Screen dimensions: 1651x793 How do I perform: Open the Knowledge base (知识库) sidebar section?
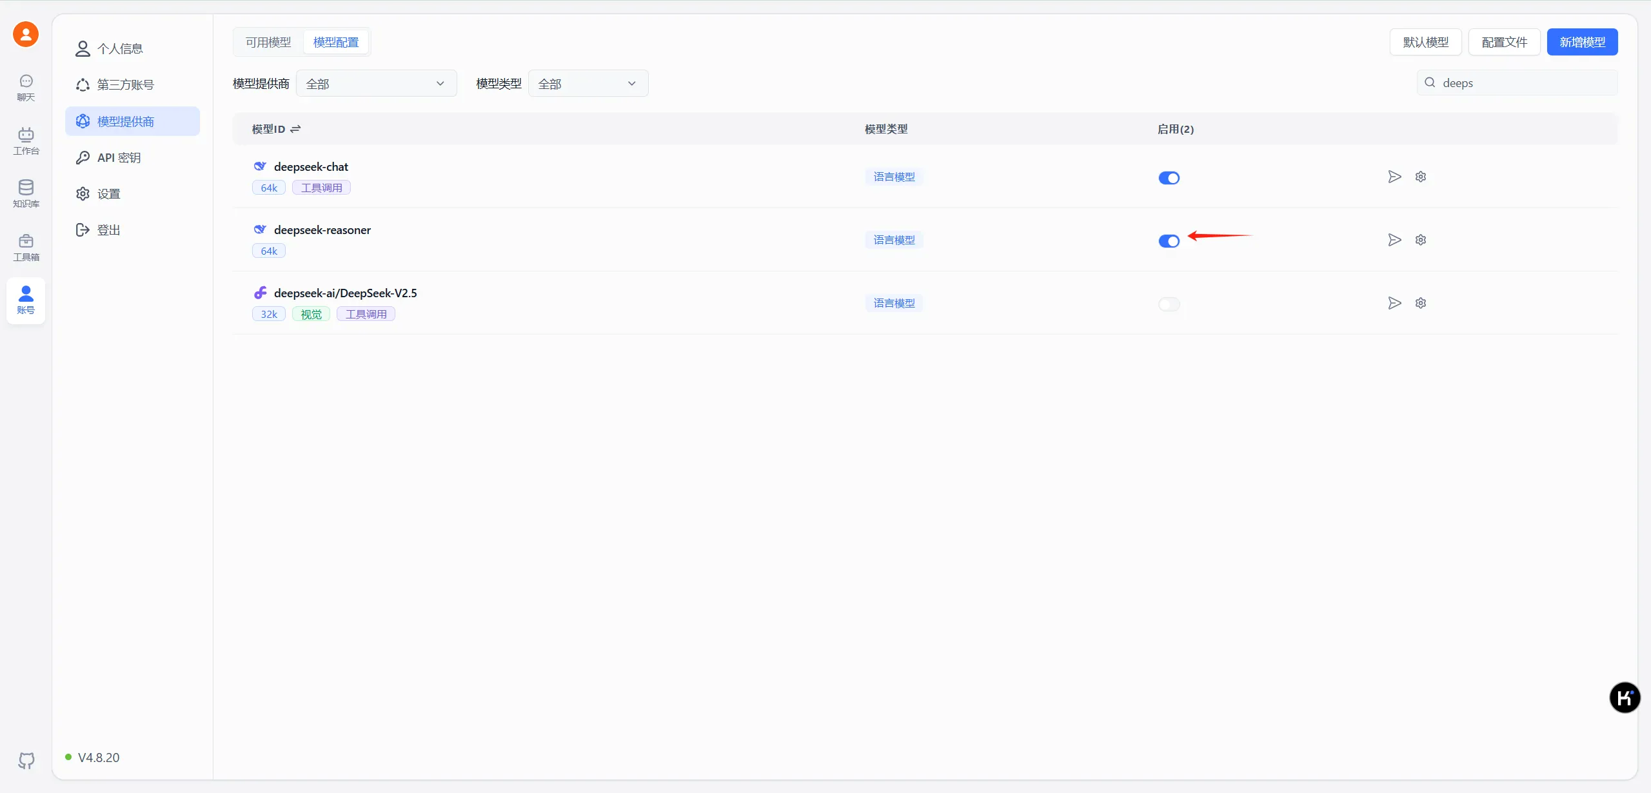point(26,194)
